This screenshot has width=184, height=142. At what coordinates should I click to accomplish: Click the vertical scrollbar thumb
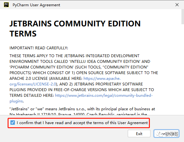183,17
